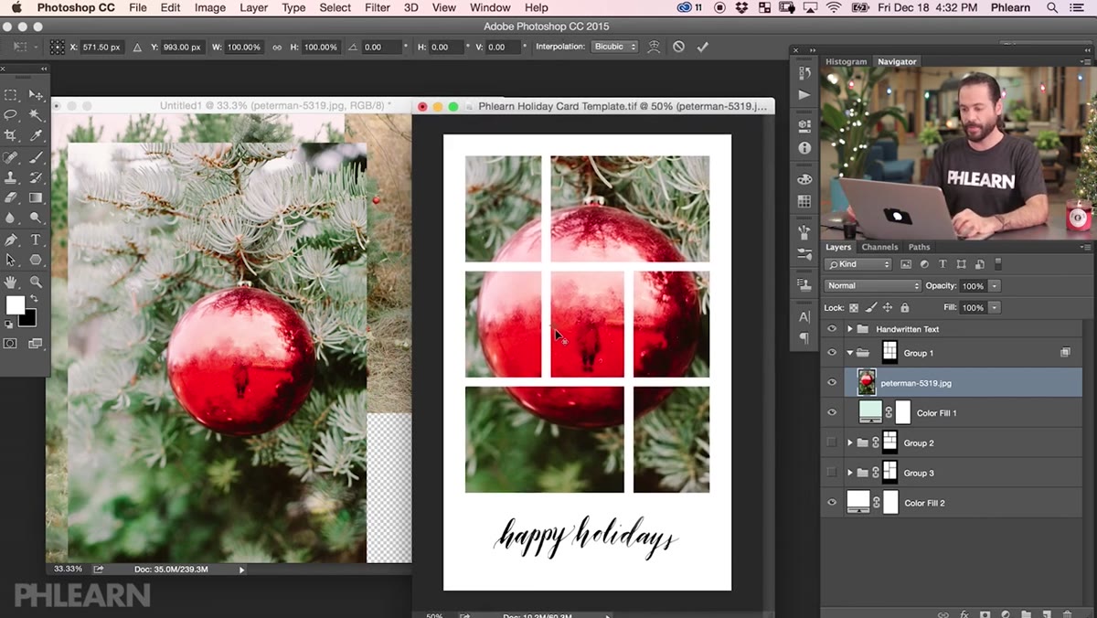Open the macOS Spotlight search
The image size is (1097, 618).
[1053, 7]
